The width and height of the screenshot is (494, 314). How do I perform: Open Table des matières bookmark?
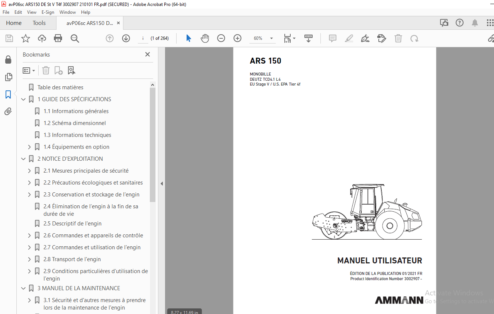pyautogui.click(x=60, y=87)
